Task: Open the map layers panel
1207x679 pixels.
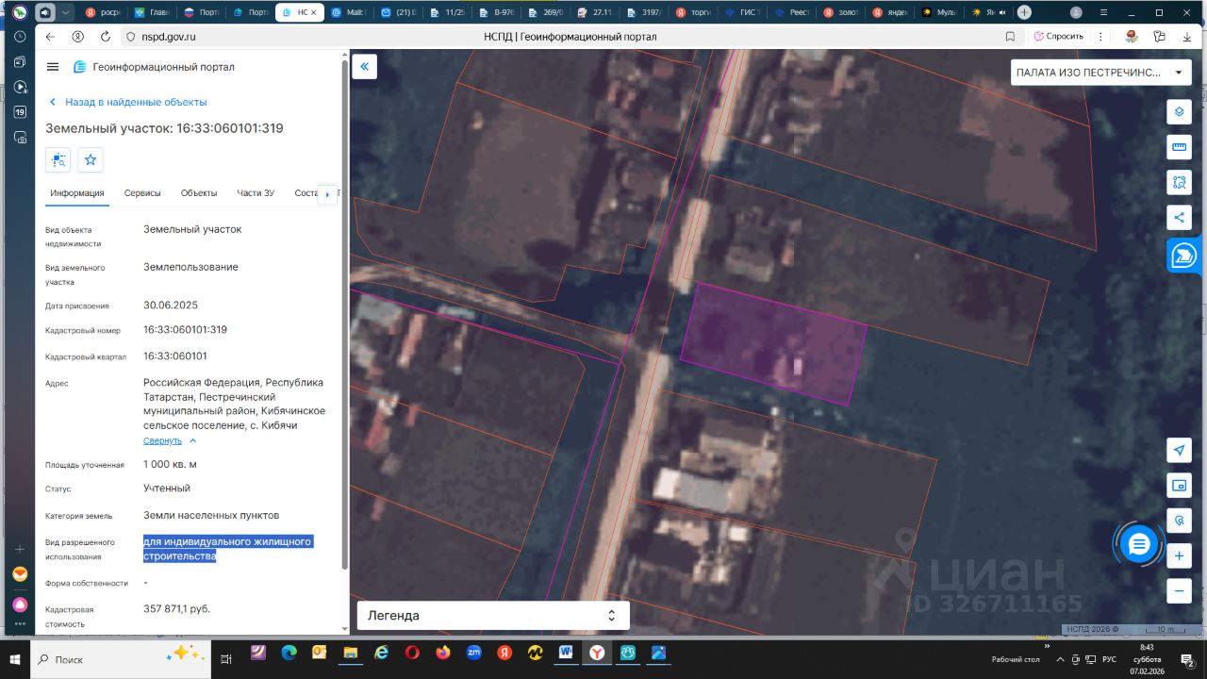Action: point(1179,112)
